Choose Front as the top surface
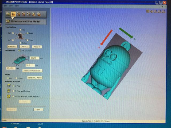The height and width of the screenshot is (128, 171). click(x=28, y=40)
